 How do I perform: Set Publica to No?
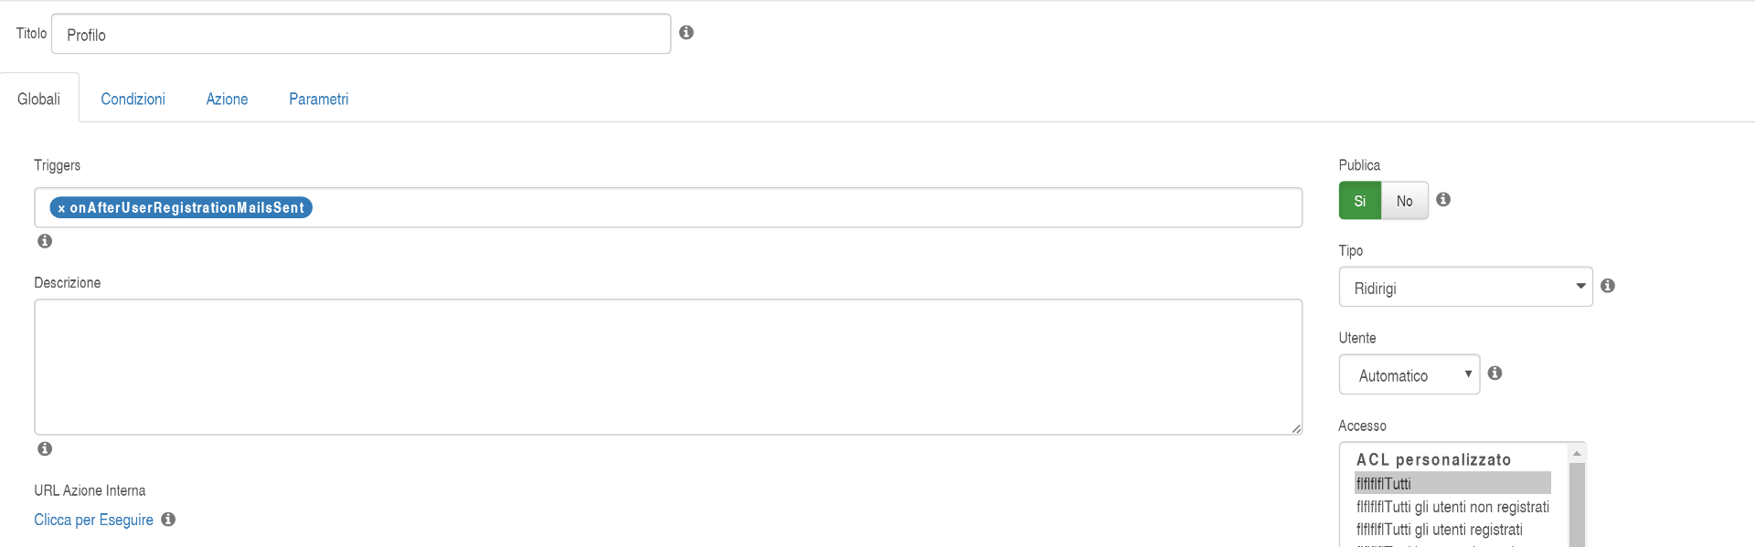pos(1405,201)
